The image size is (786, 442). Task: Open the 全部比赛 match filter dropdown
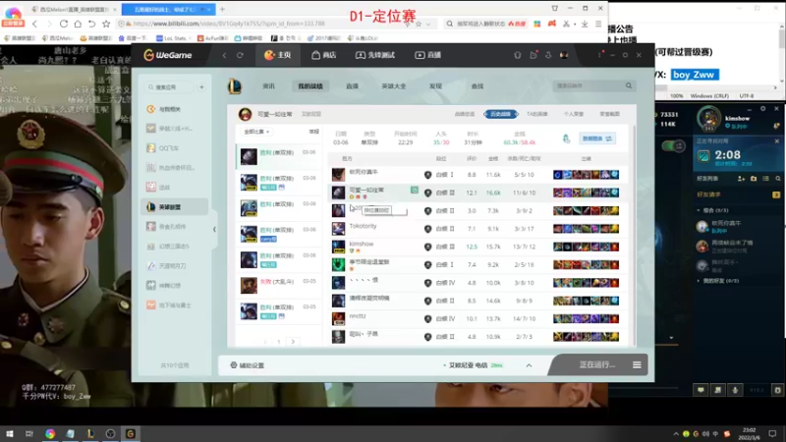point(257,132)
